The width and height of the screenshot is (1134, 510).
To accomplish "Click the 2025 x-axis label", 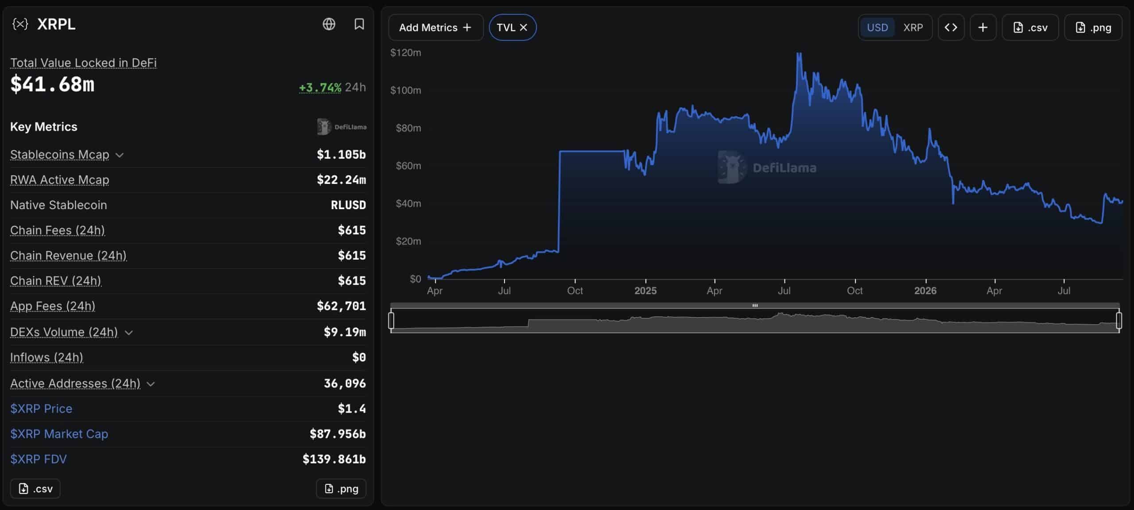I will [x=645, y=291].
